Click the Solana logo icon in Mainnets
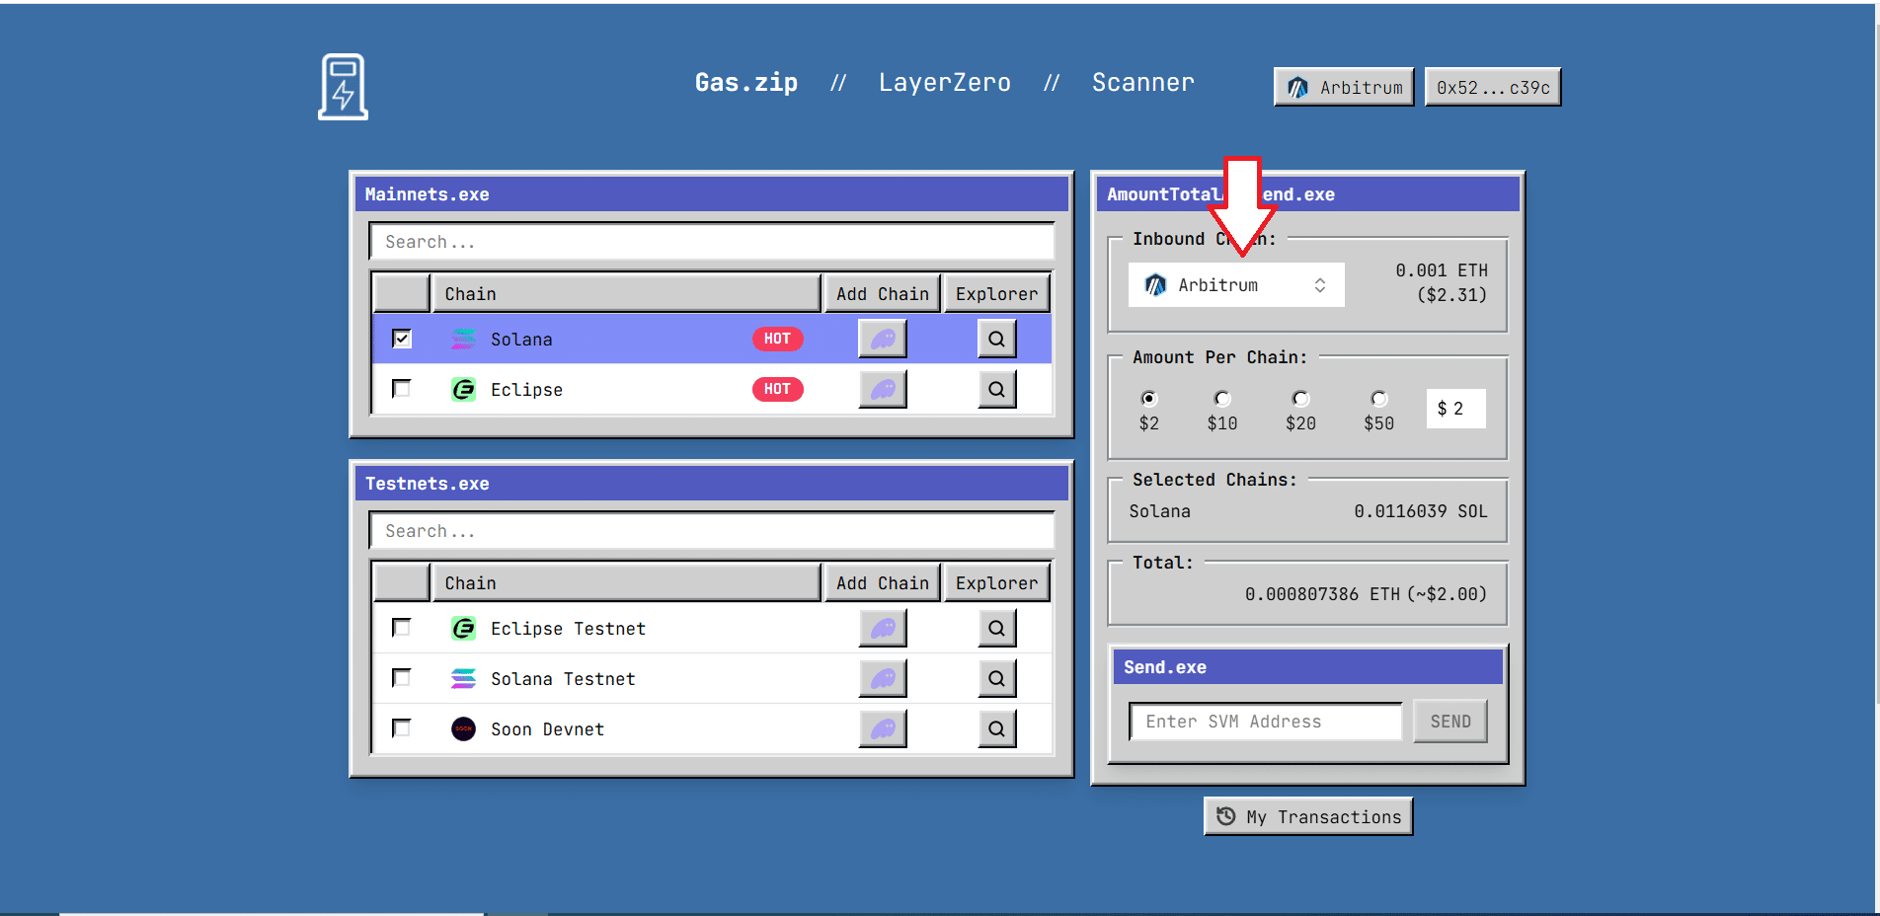Image resolution: width=1880 pixels, height=916 pixels. point(463,339)
